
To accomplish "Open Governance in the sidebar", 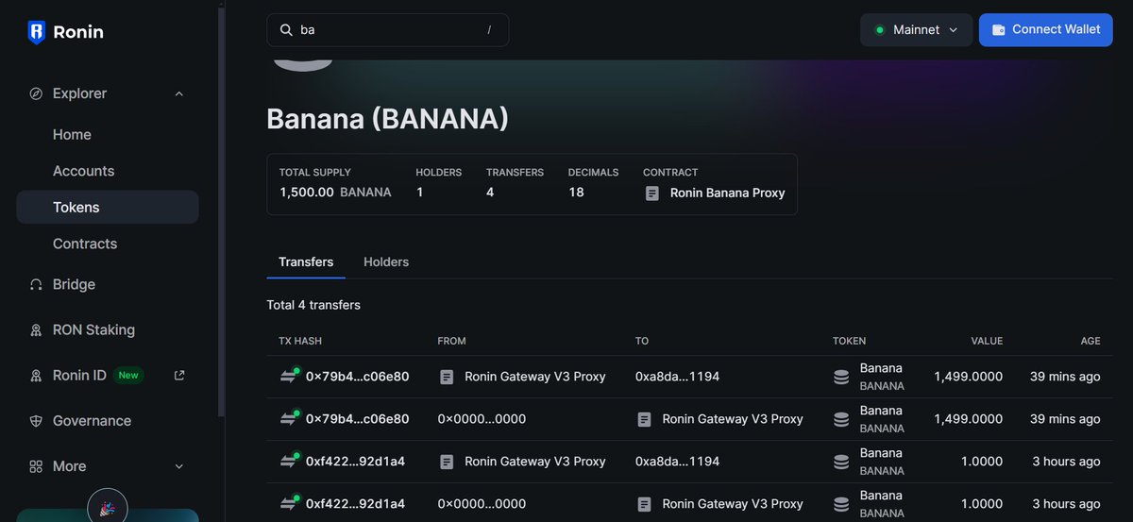I will (x=92, y=421).
